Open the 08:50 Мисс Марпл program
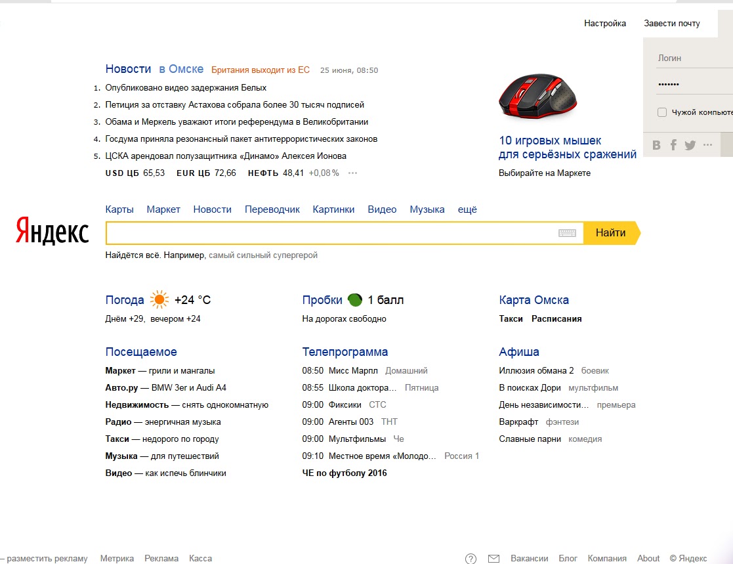Screen dimensions: 733x564 click(x=340, y=371)
